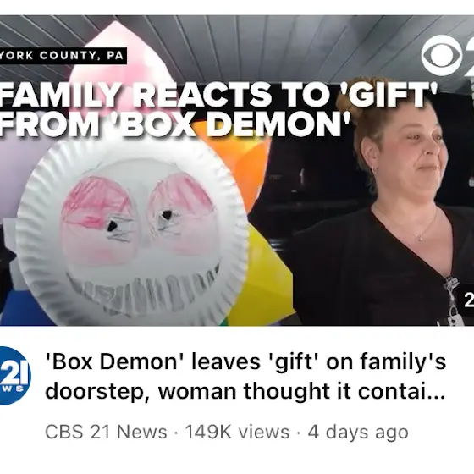Viewport: 474px width, 474px height.
Task: Click the woman's necklace pendant
Action: pyautogui.click(x=421, y=238)
